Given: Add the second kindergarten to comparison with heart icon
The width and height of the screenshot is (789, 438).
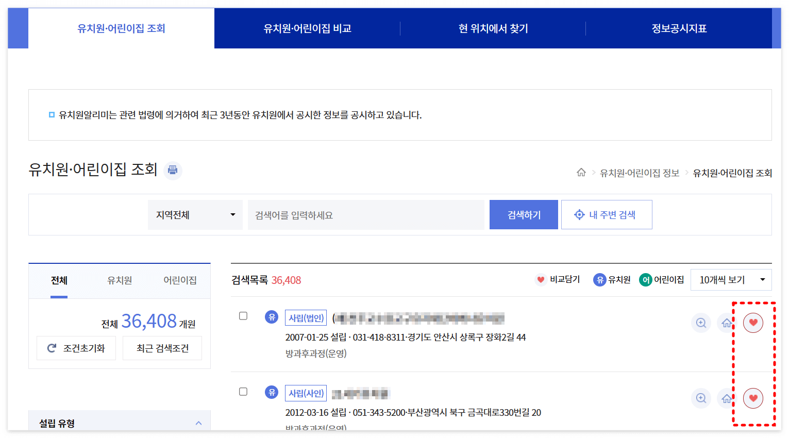Looking at the screenshot, I should pyautogui.click(x=753, y=398).
